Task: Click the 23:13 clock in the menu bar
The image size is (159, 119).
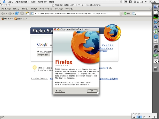Action: [x=138, y=2]
